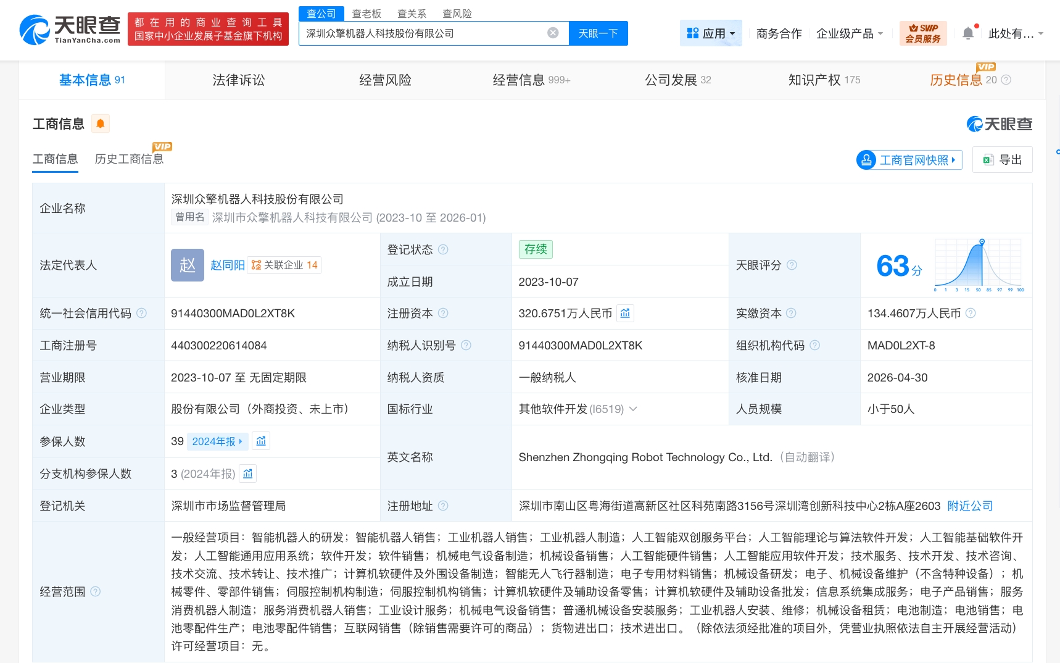Viewport: 1060px width, 663px height.
Task: Click the orange alert bell beside 工商信息 heading
Action: coord(101,123)
